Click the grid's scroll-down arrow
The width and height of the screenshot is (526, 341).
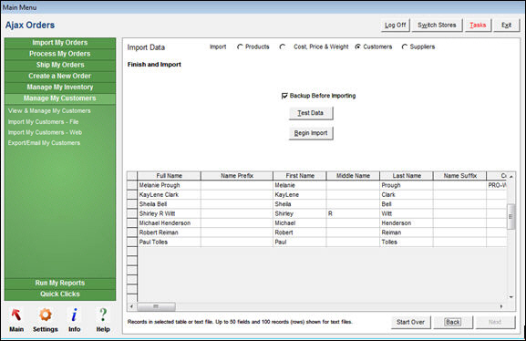click(511, 297)
